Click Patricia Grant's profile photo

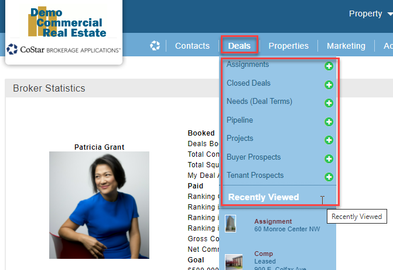point(99,204)
